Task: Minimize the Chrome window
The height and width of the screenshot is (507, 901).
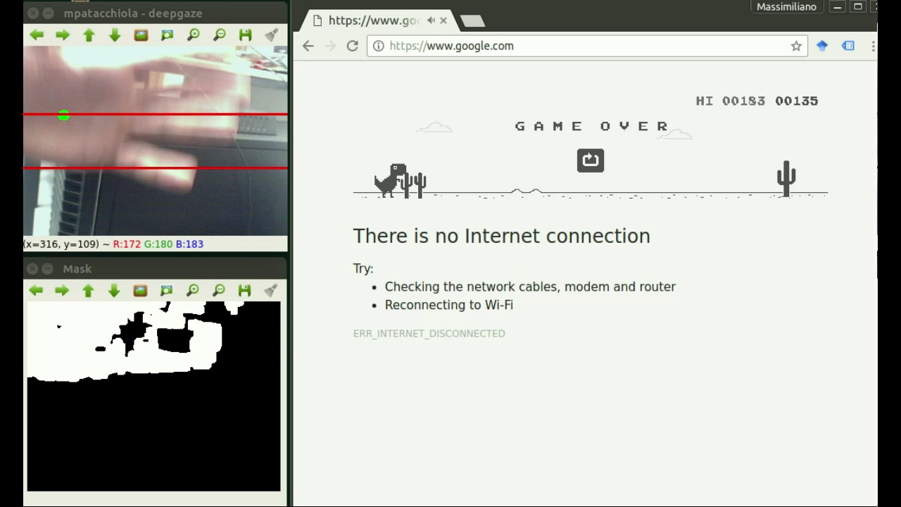Action: click(x=837, y=7)
